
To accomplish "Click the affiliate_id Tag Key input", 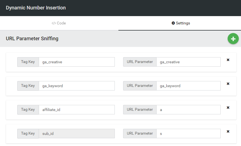I will (x=76, y=110).
